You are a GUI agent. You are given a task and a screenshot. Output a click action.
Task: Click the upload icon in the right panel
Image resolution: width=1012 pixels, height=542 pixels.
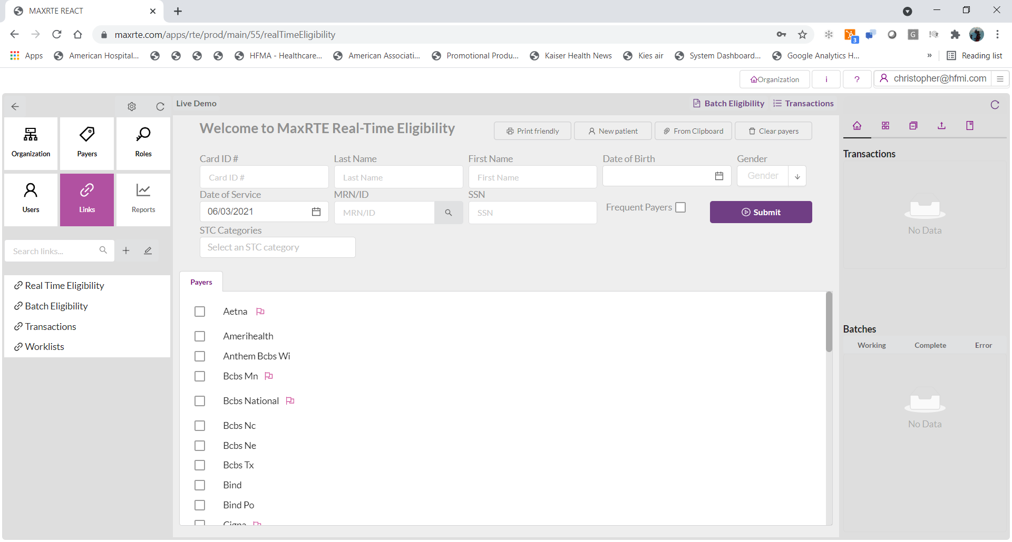pyautogui.click(x=941, y=126)
